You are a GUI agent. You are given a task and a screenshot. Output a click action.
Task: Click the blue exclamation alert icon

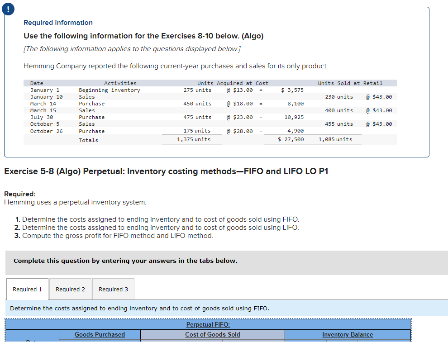pyautogui.click(x=8, y=9)
